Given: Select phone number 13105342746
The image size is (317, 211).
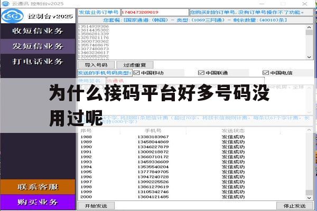Looking at the screenshot, I should click(153, 192).
